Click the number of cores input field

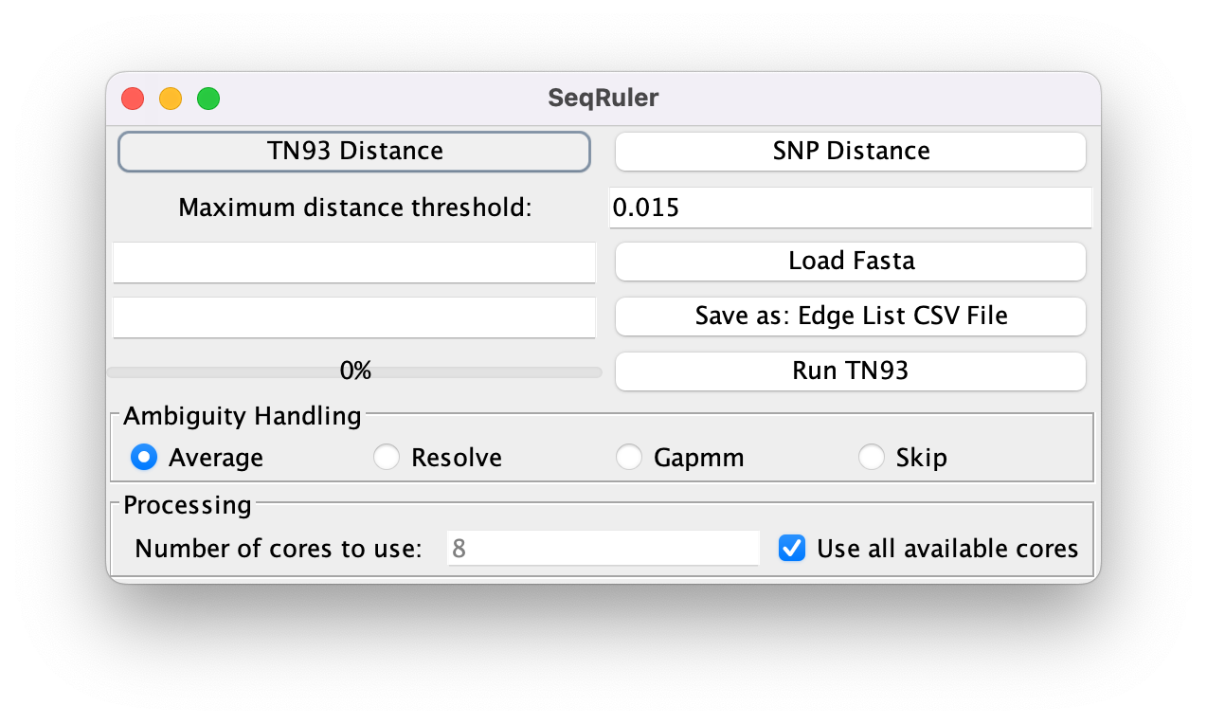[x=603, y=548]
